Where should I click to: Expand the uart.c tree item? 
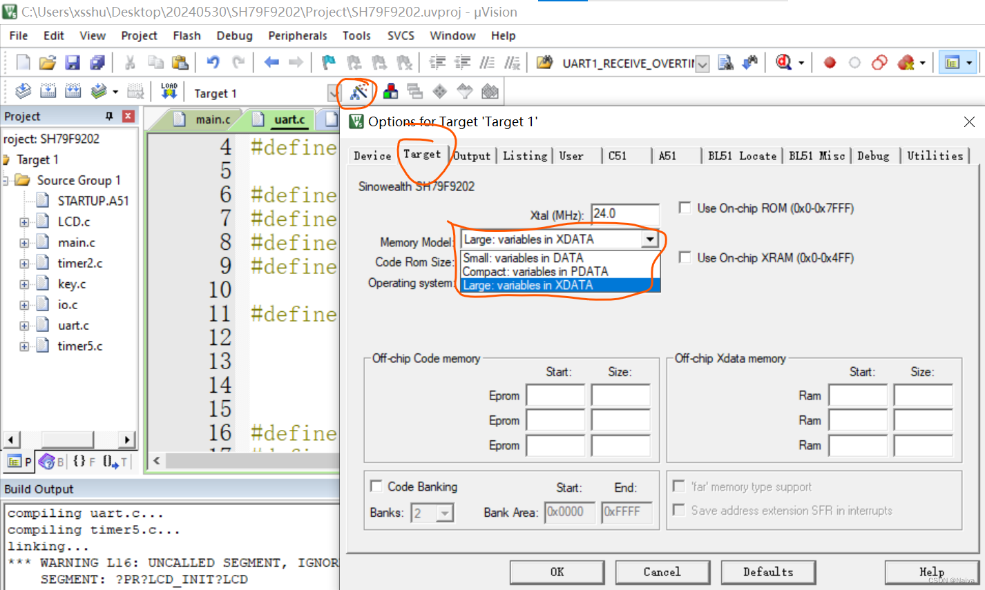coord(23,325)
